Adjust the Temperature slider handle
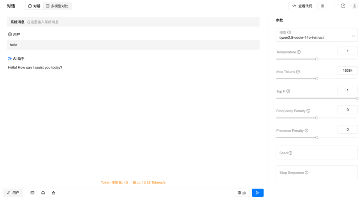 pos(317,59)
